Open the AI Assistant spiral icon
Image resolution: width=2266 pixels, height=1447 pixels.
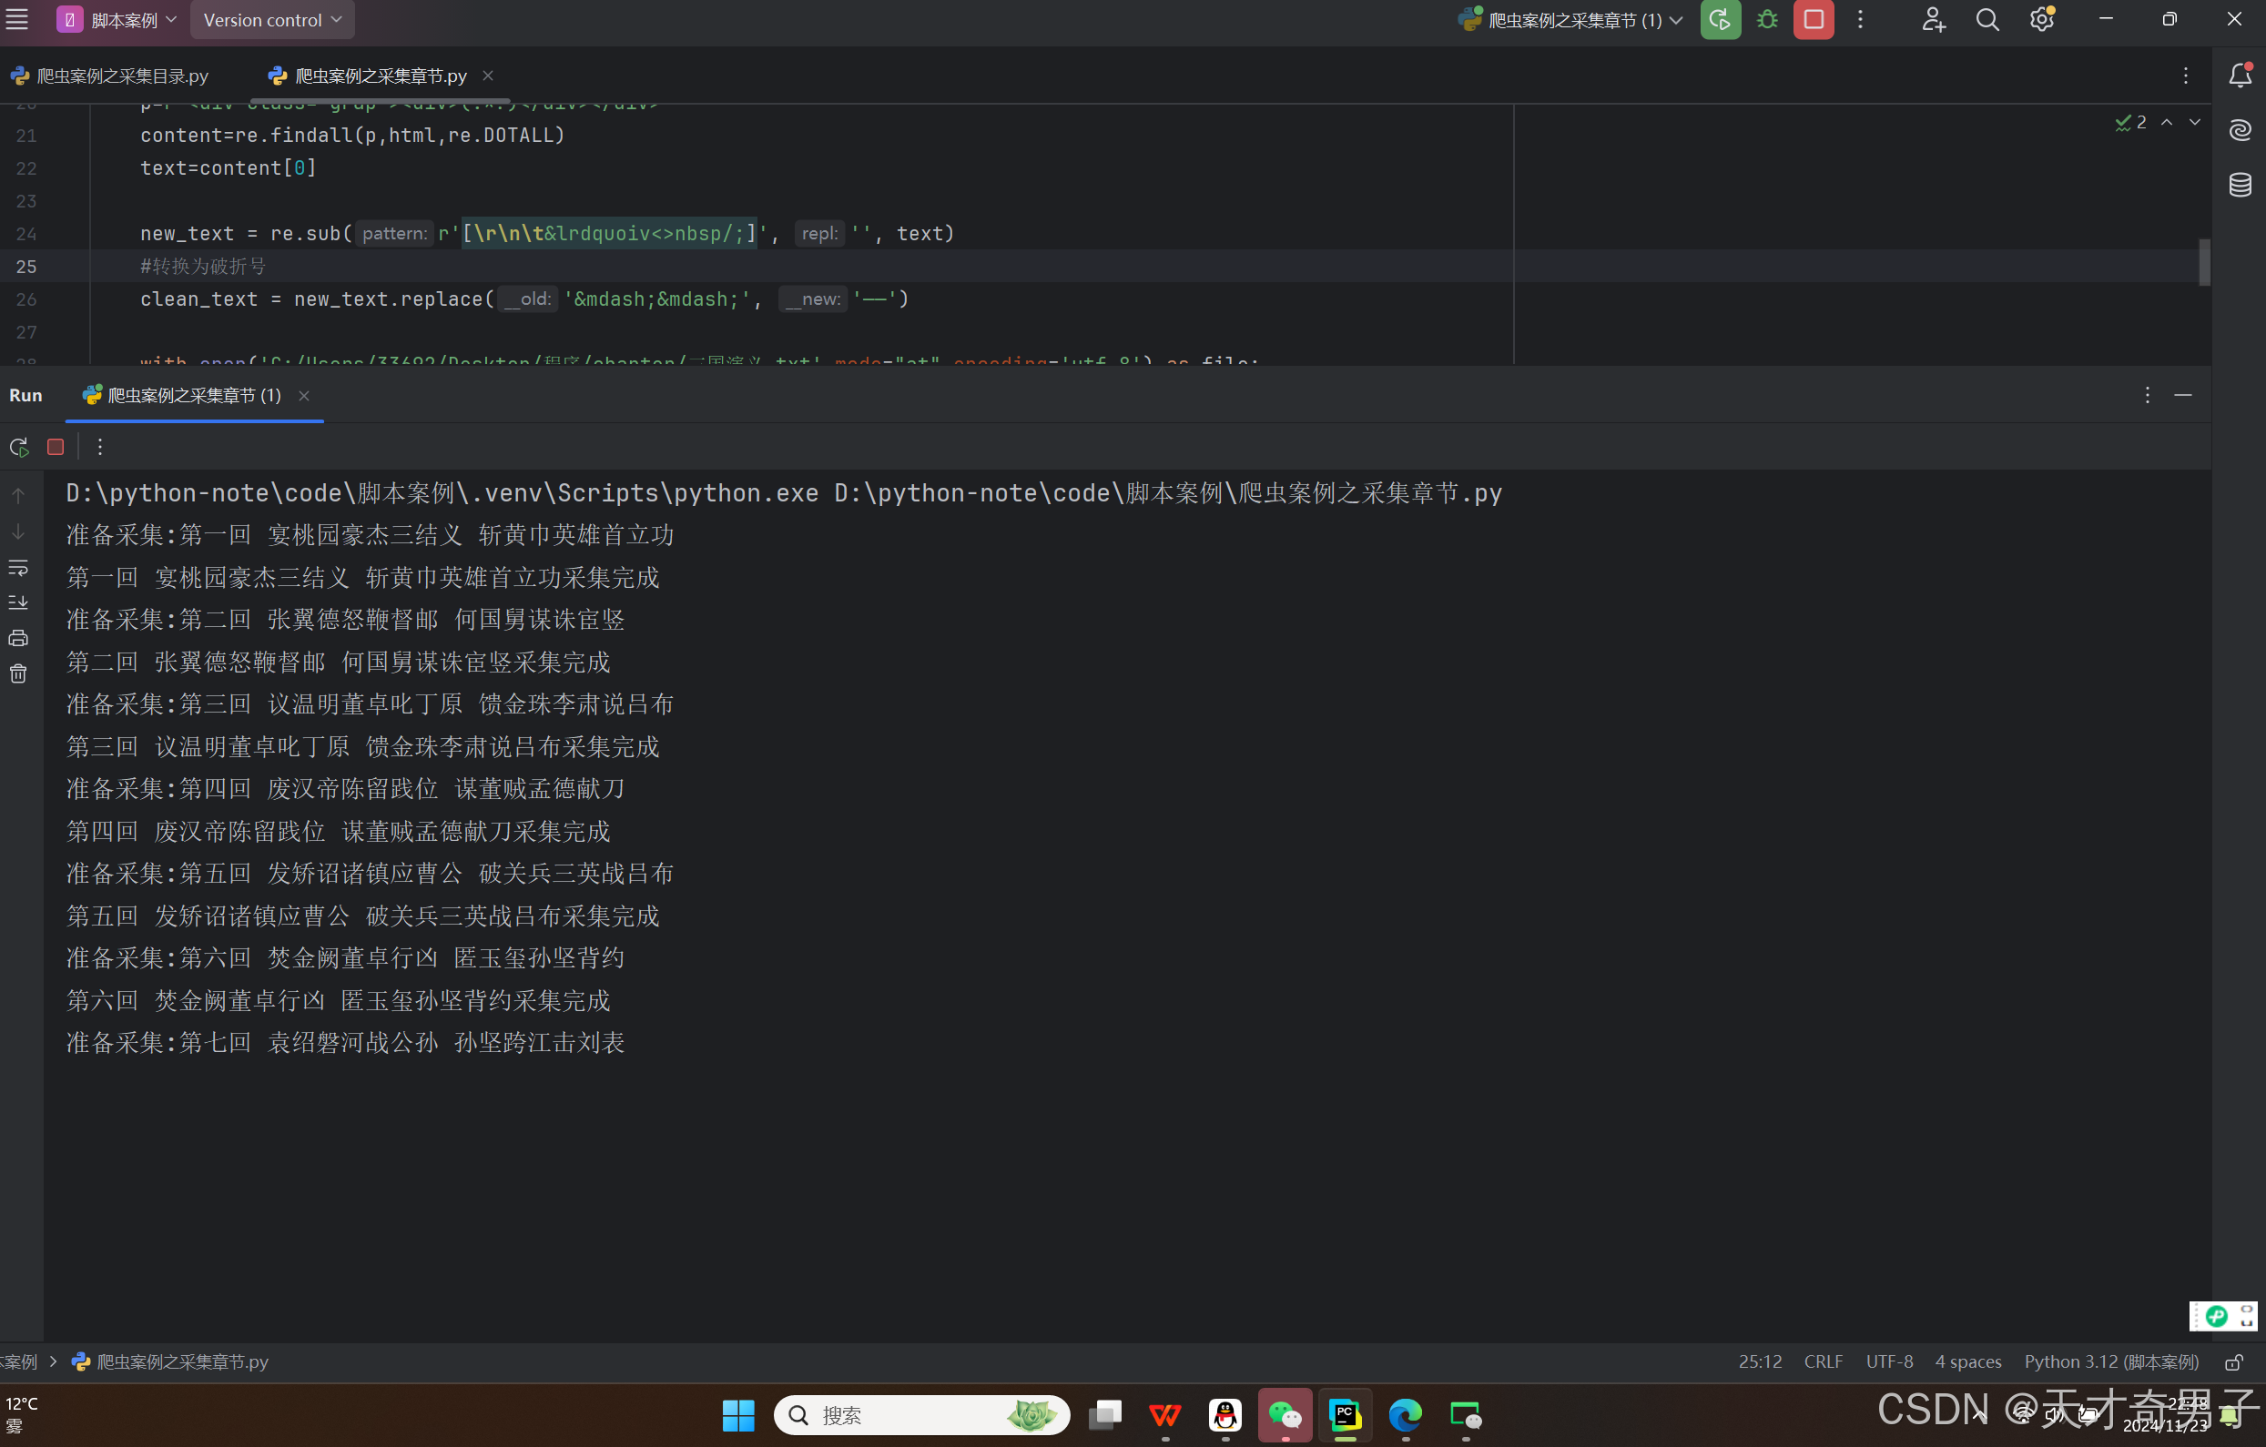(2241, 130)
